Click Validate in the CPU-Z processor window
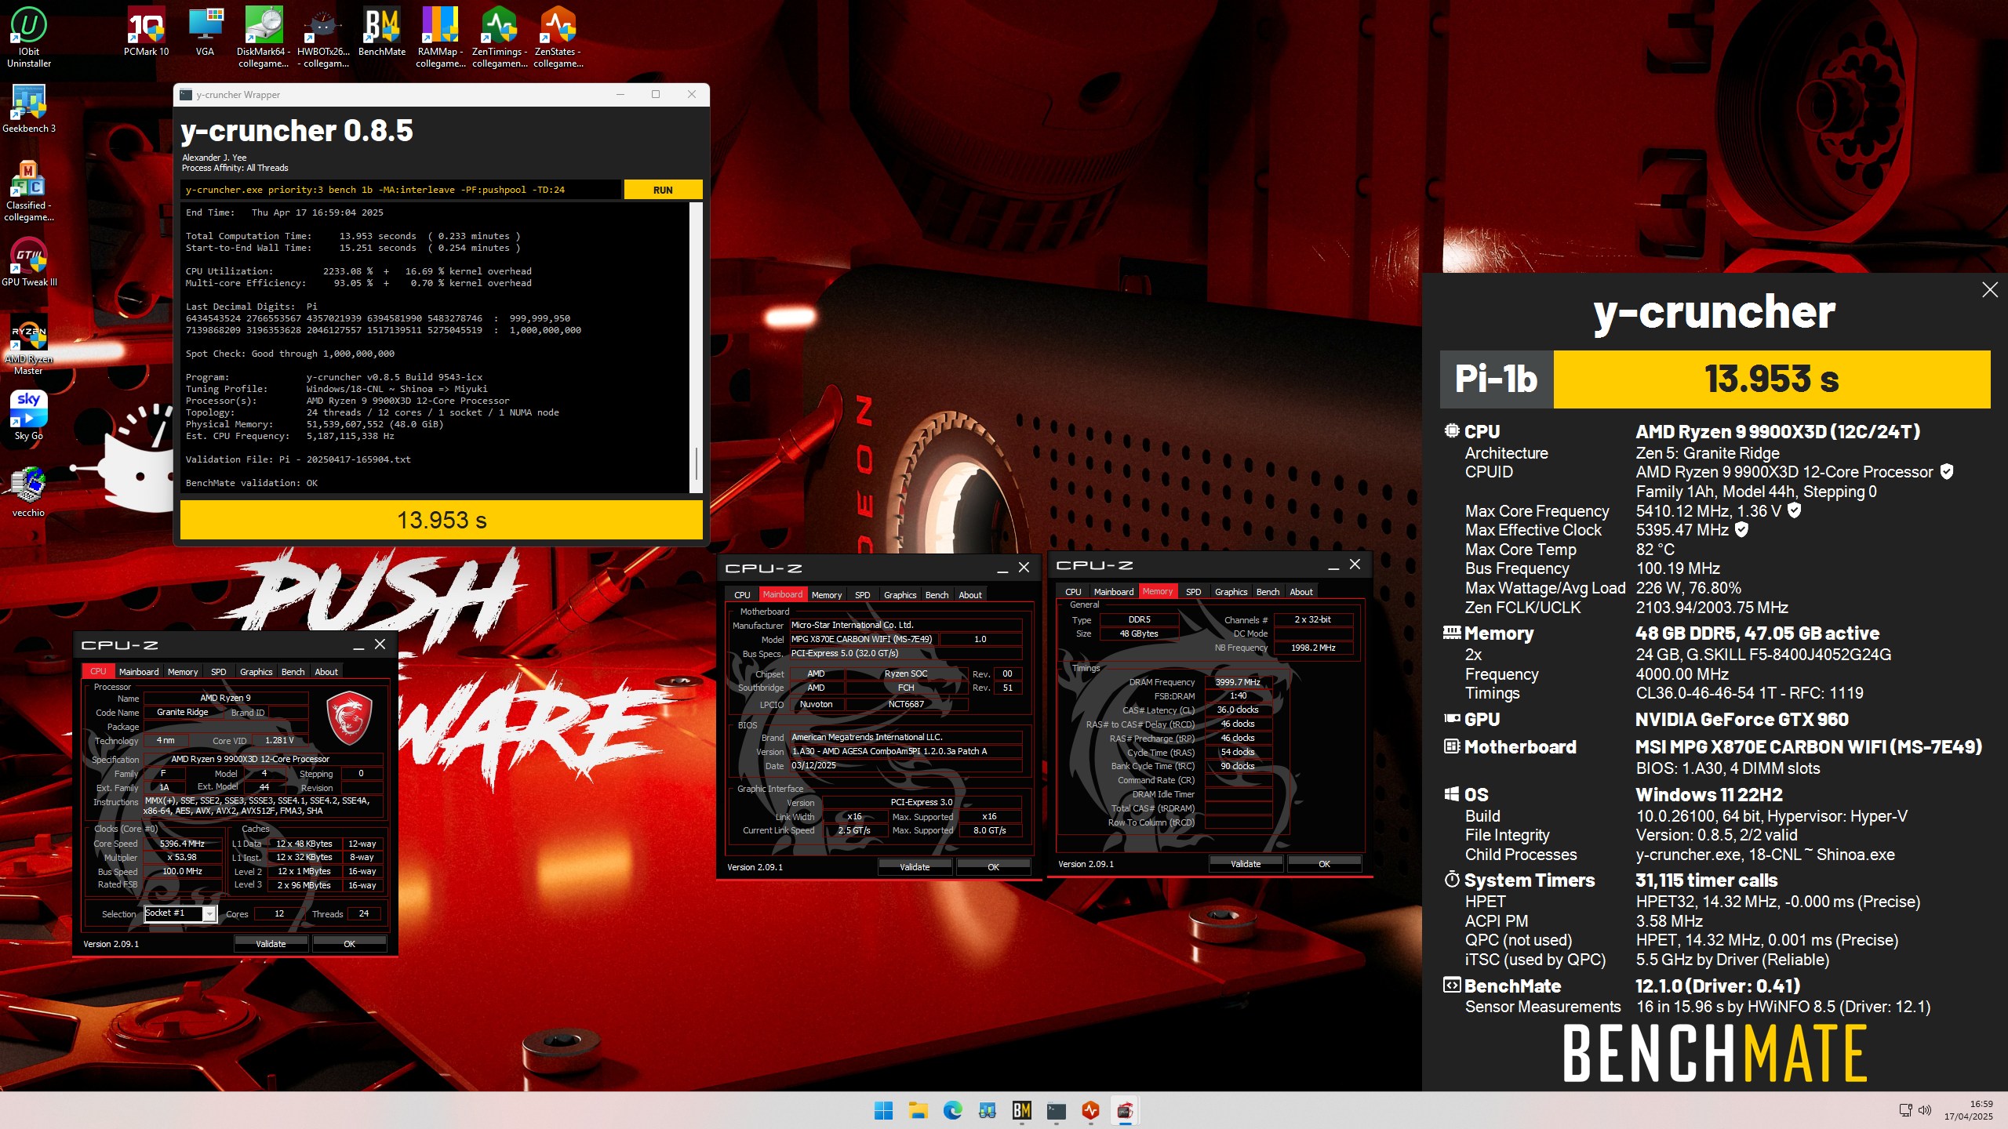 [271, 944]
